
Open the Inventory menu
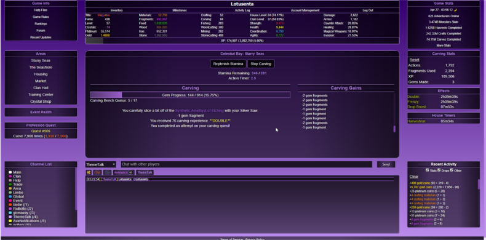(116, 10)
